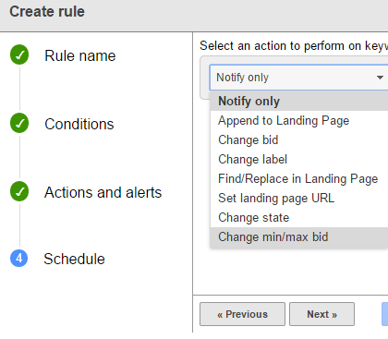Open the Rule name step
This screenshot has width=388, height=339.
click(80, 55)
